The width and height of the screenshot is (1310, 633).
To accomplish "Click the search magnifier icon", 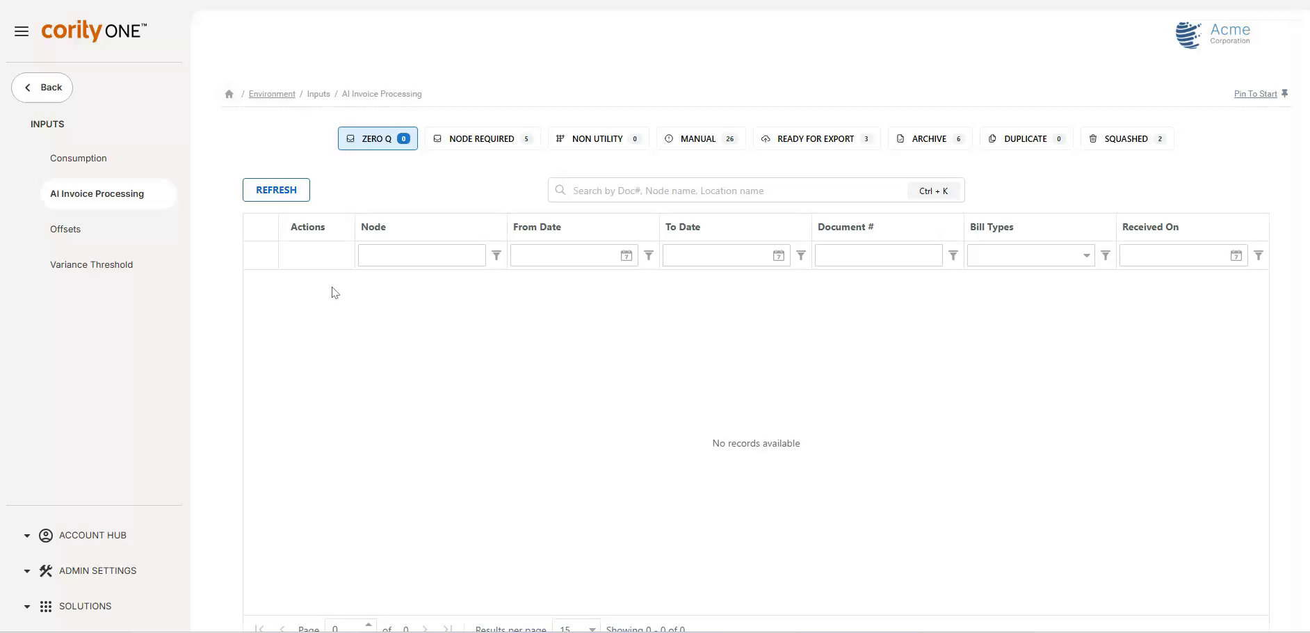I will (x=560, y=191).
